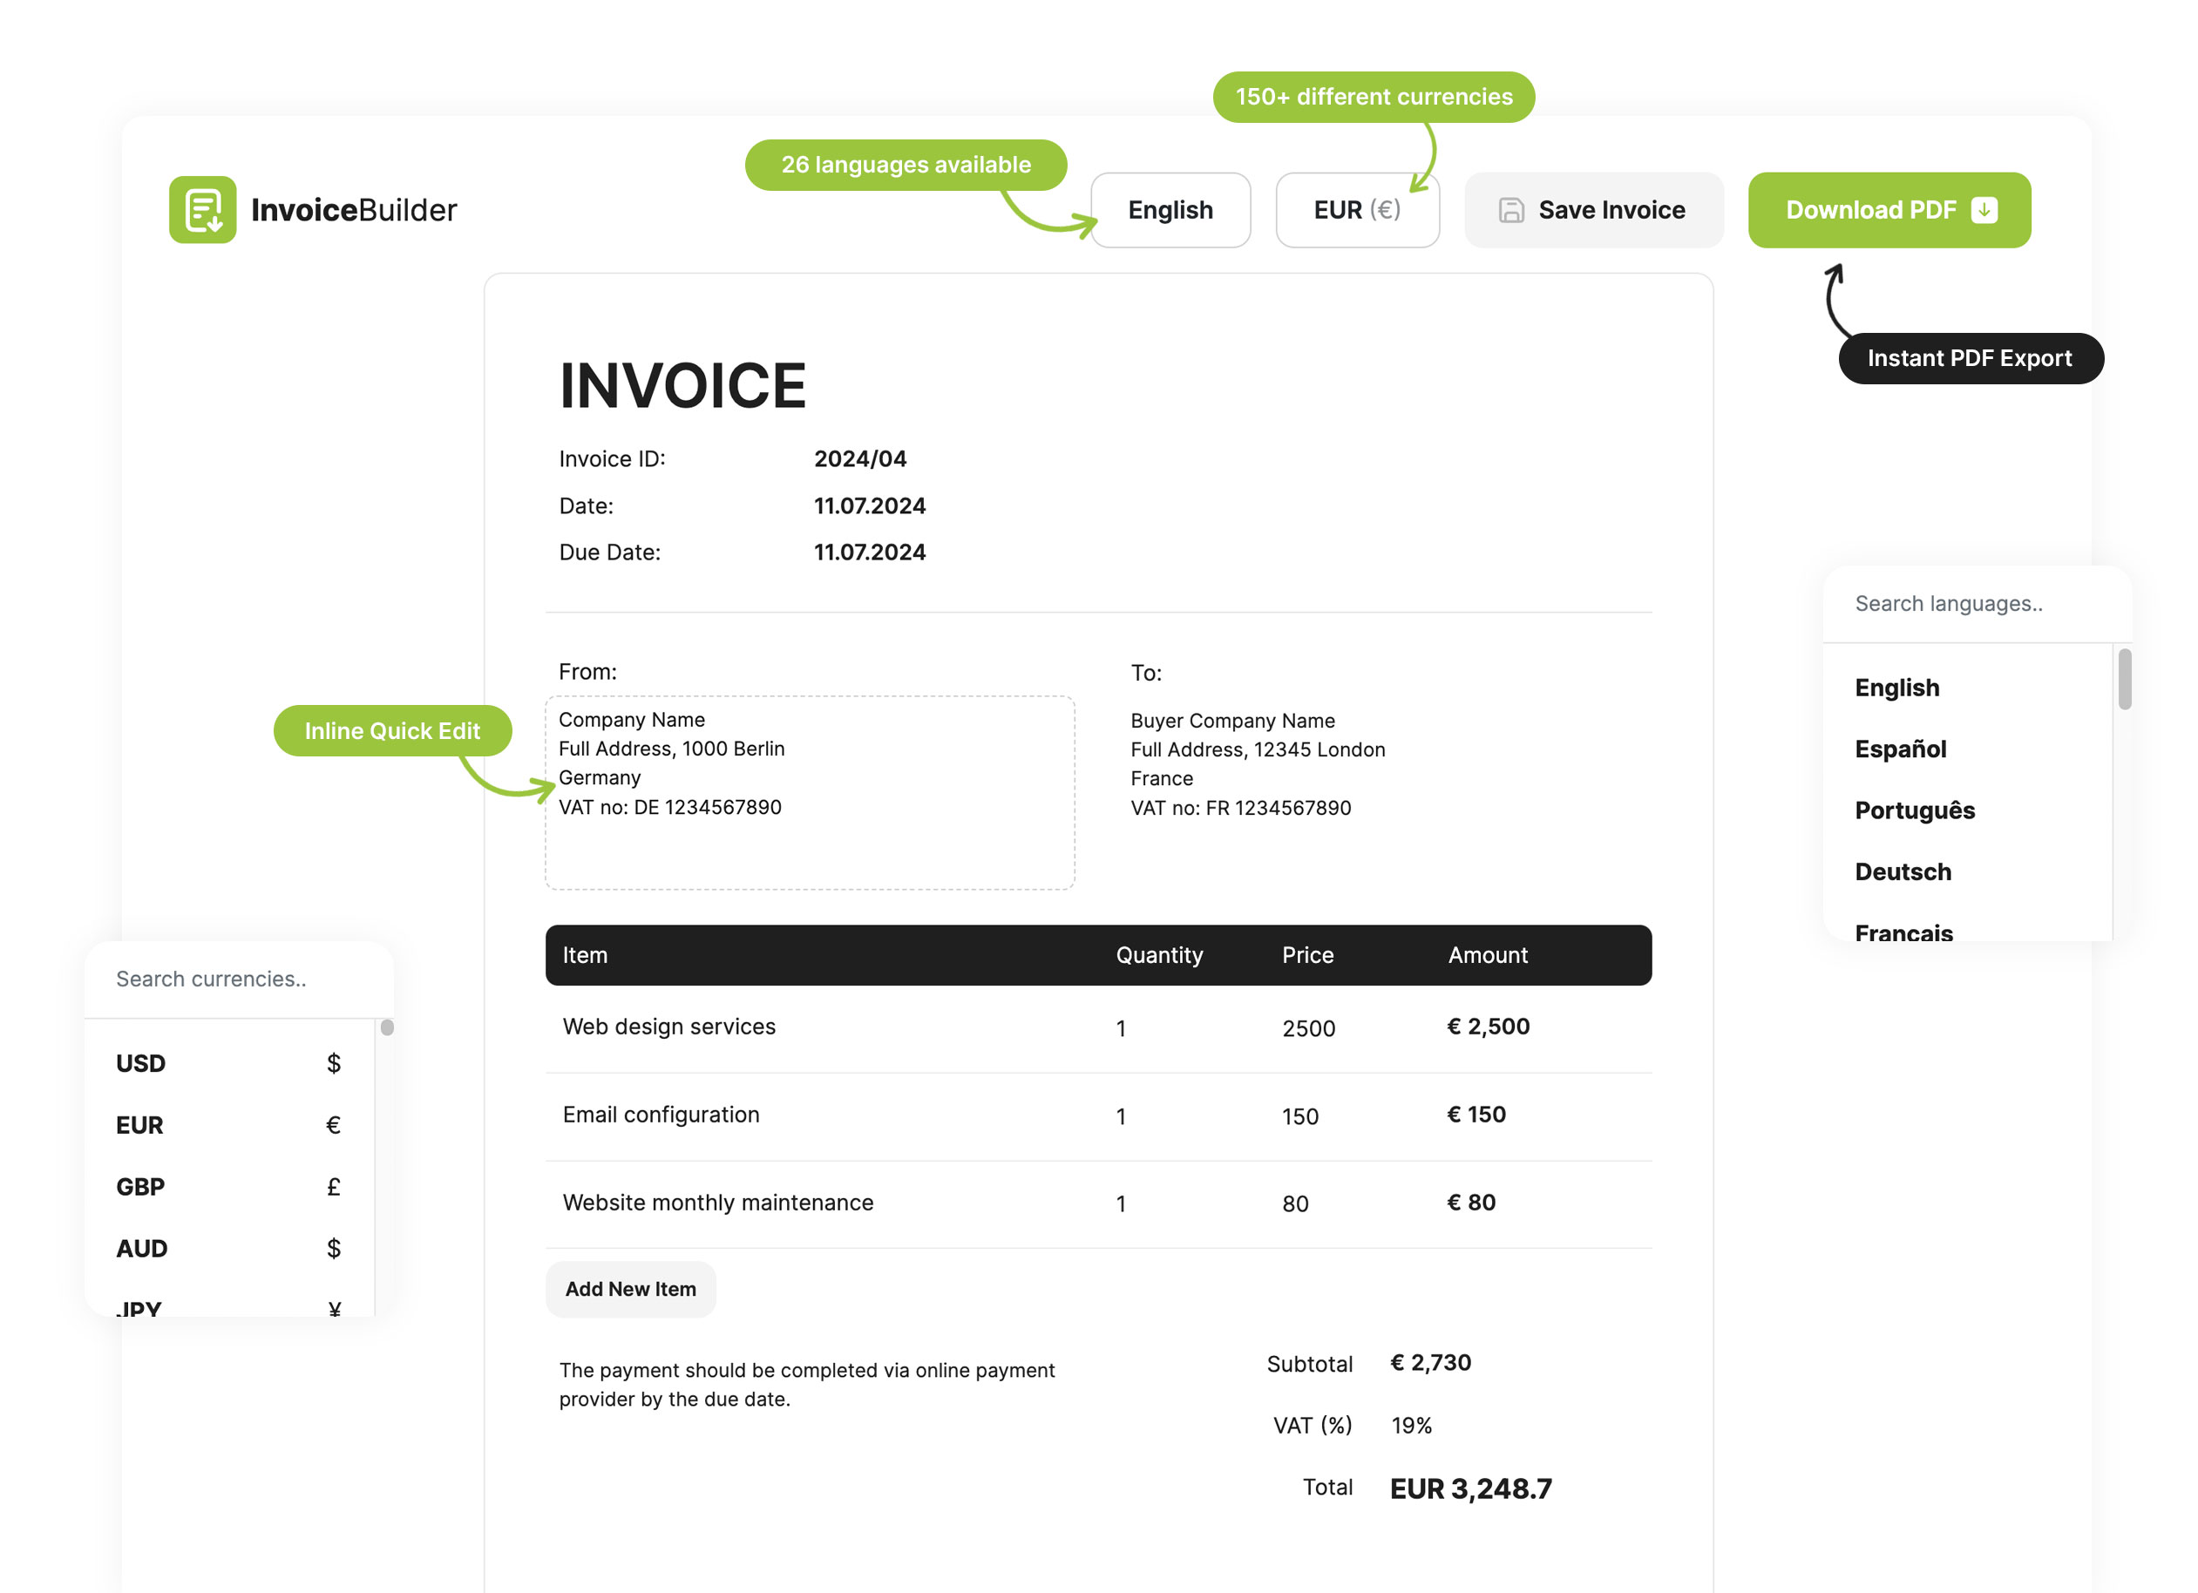
Task: Click the Add New Item button
Action: [x=630, y=1289]
